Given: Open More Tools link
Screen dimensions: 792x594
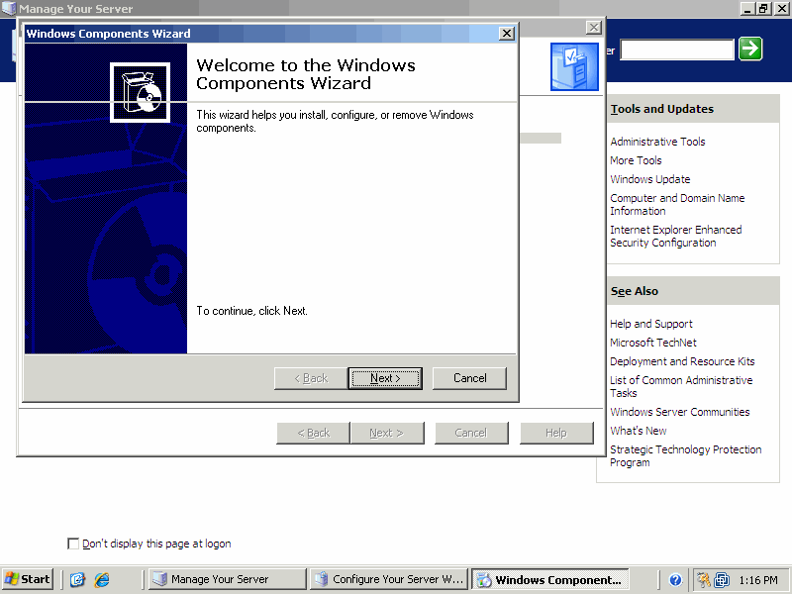Looking at the screenshot, I should [x=636, y=160].
